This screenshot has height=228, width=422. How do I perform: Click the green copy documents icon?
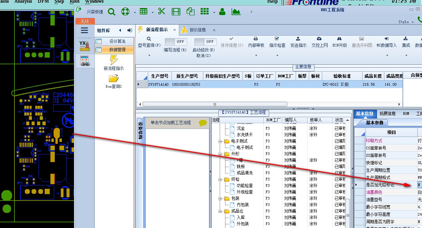tap(191, 12)
